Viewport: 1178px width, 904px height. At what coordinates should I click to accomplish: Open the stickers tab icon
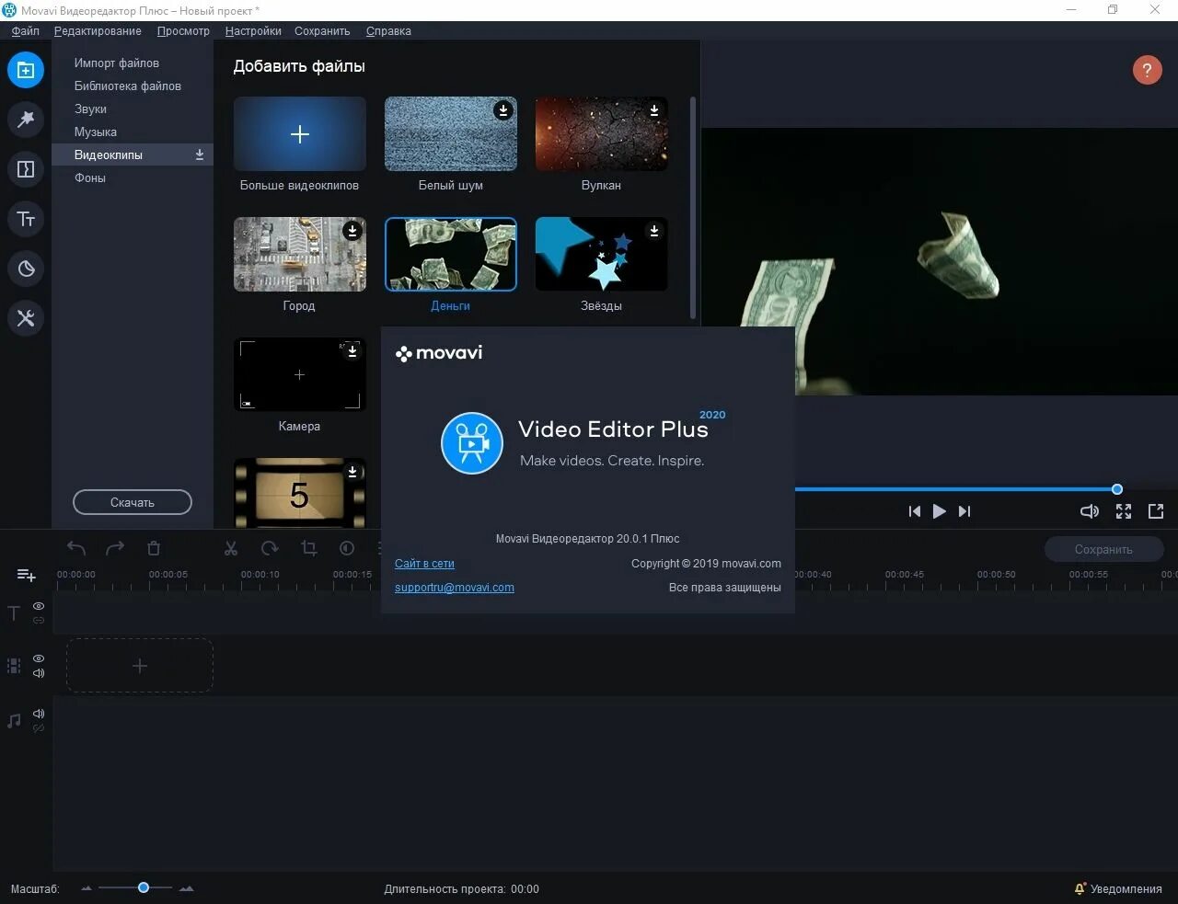[26, 269]
